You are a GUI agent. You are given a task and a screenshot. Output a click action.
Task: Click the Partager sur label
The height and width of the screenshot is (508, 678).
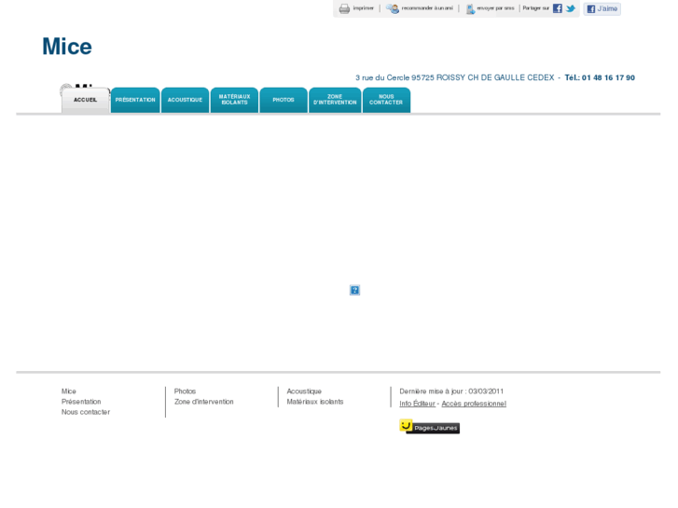coord(535,8)
